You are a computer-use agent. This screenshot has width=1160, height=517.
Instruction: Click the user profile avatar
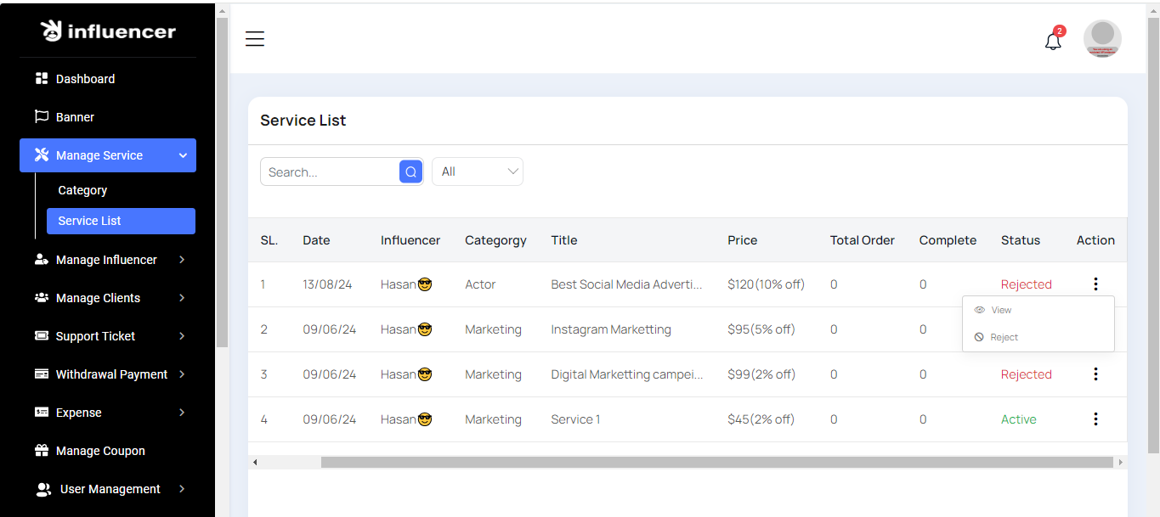point(1102,39)
